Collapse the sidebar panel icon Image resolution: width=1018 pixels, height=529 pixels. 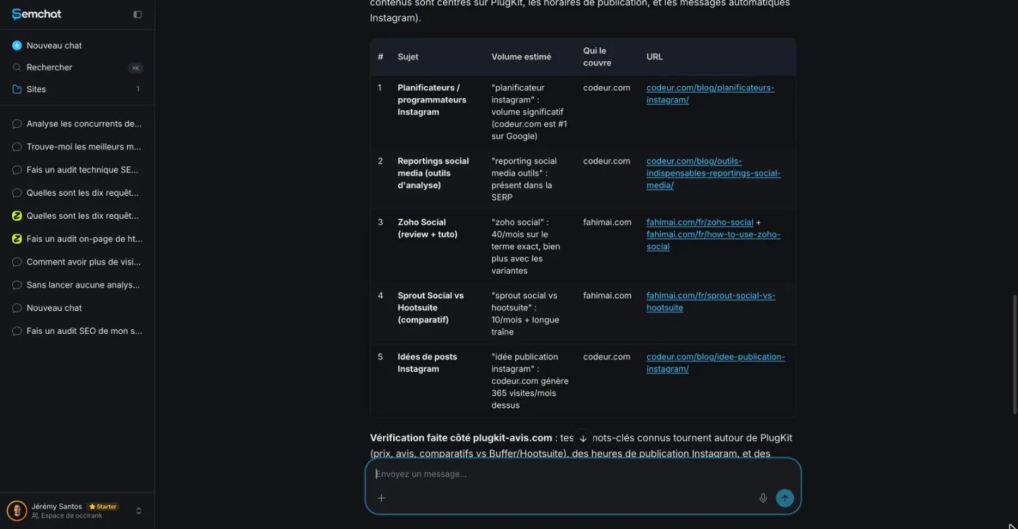(137, 14)
